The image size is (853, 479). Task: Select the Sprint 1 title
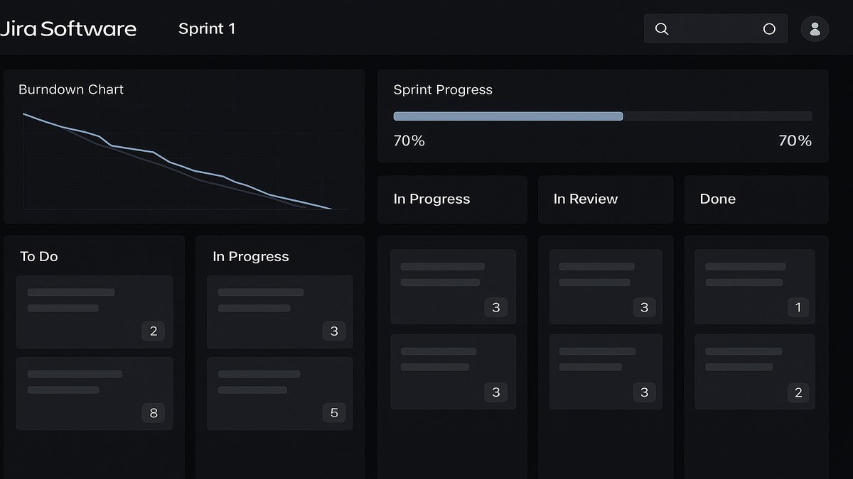pos(207,29)
